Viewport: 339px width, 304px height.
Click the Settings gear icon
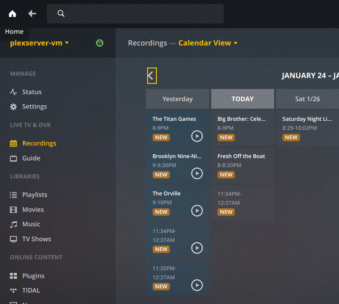(13, 107)
